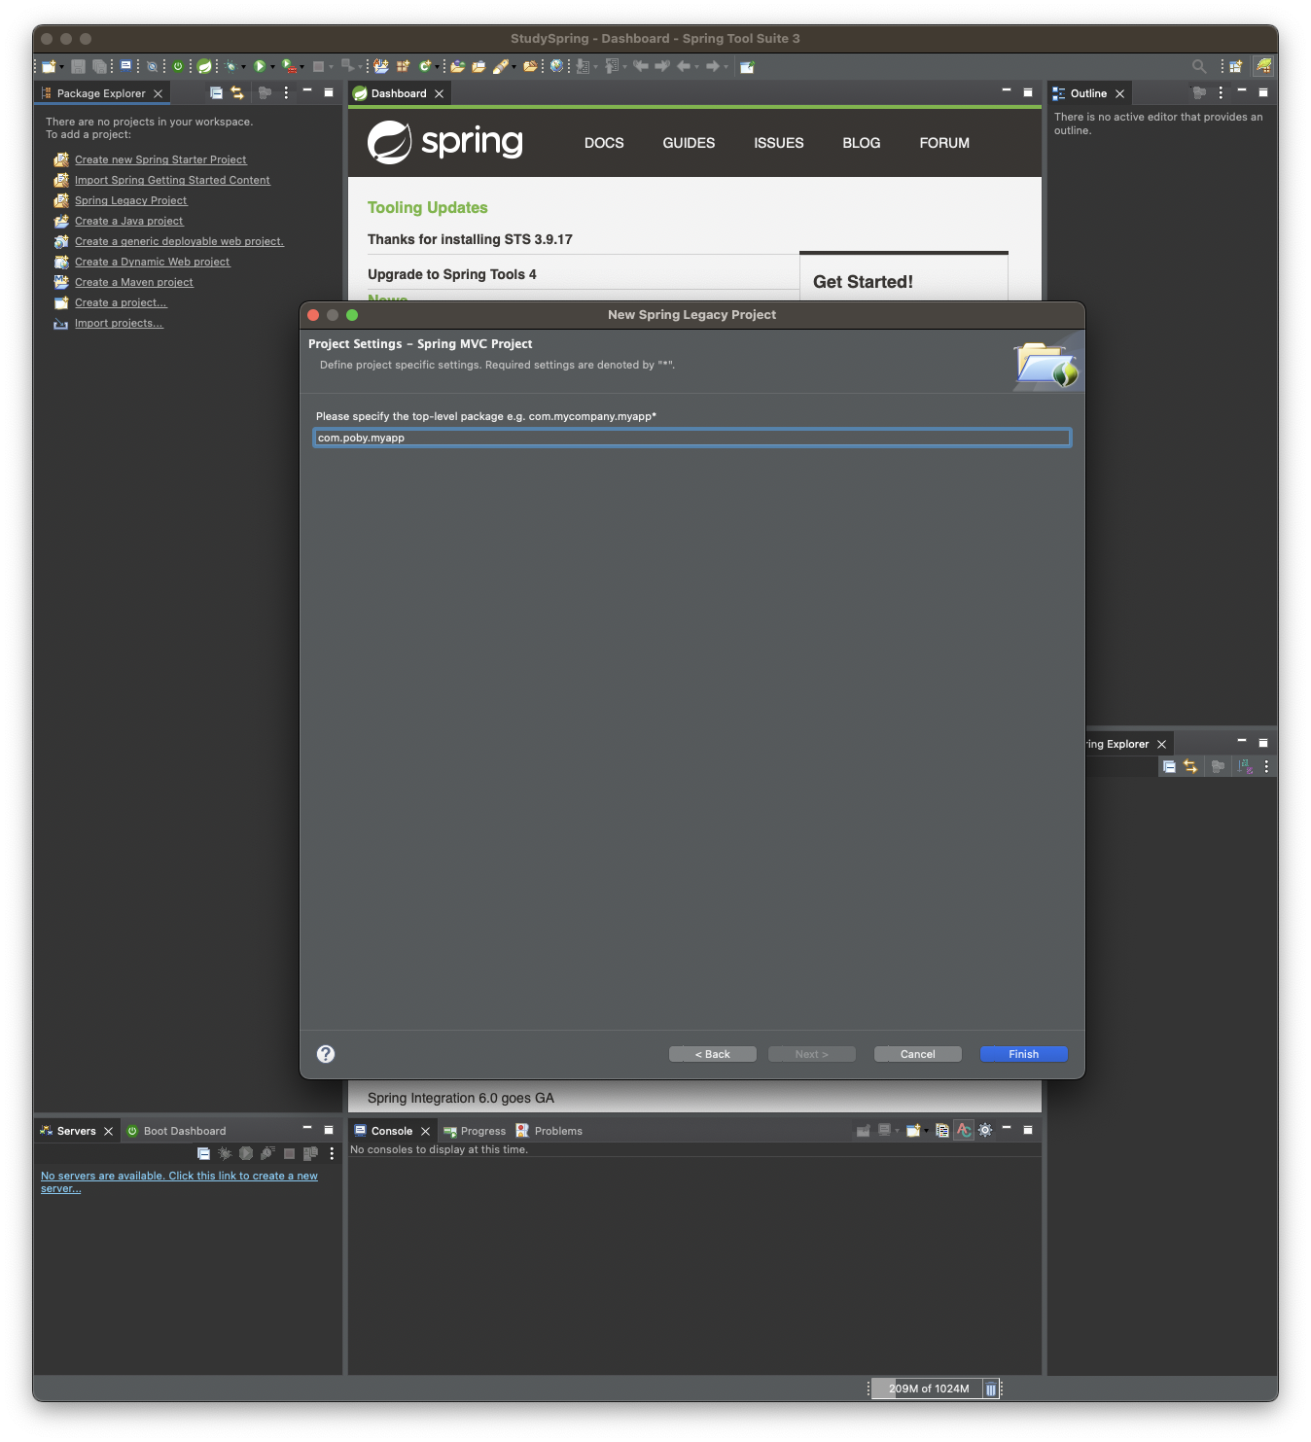The height and width of the screenshot is (1442, 1311).
Task: Click the top-level package input field
Action: point(691,438)
